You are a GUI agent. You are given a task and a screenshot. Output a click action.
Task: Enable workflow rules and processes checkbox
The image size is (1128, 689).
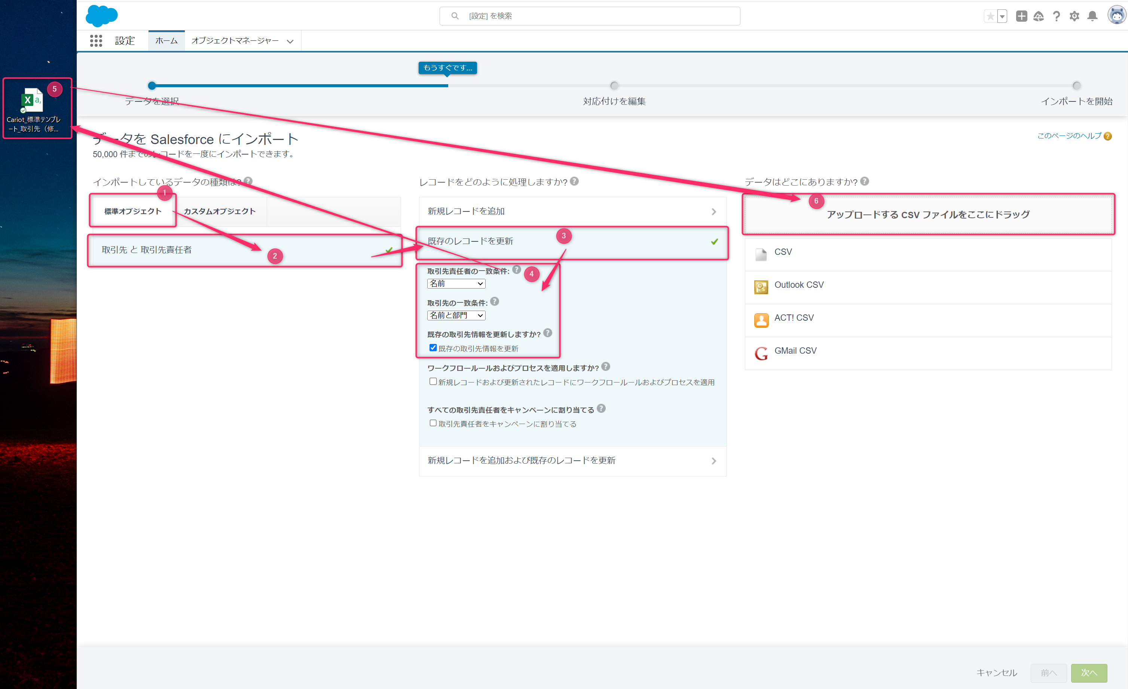coord(432,381)
